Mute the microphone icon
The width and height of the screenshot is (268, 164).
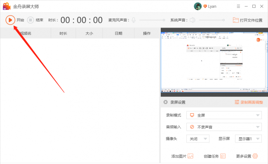click(x=134, y=20)
